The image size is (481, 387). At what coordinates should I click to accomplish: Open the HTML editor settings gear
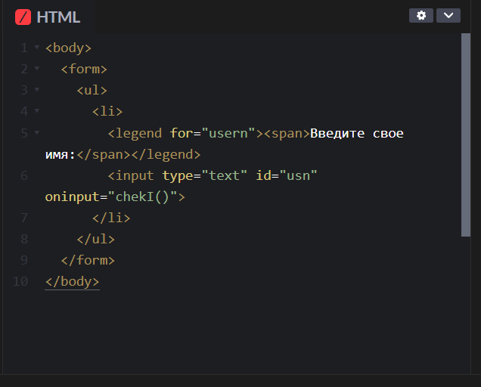(421, 16)
